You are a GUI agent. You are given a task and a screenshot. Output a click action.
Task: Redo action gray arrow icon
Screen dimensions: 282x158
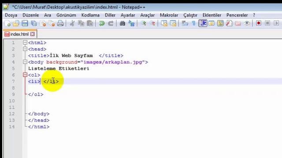111,23
